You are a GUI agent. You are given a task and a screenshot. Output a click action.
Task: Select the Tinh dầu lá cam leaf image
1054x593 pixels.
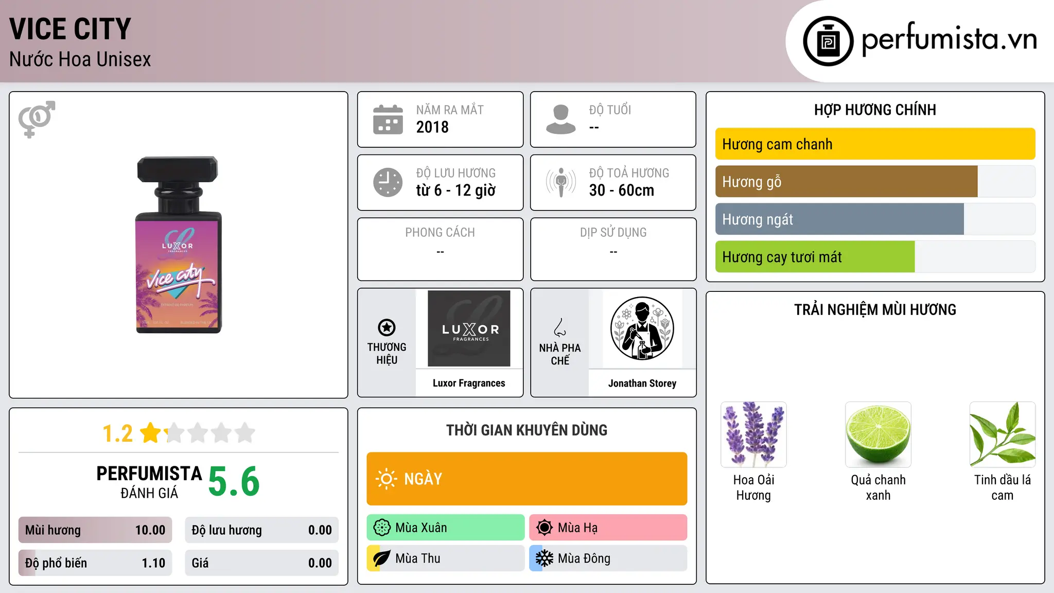point(1003,434)
